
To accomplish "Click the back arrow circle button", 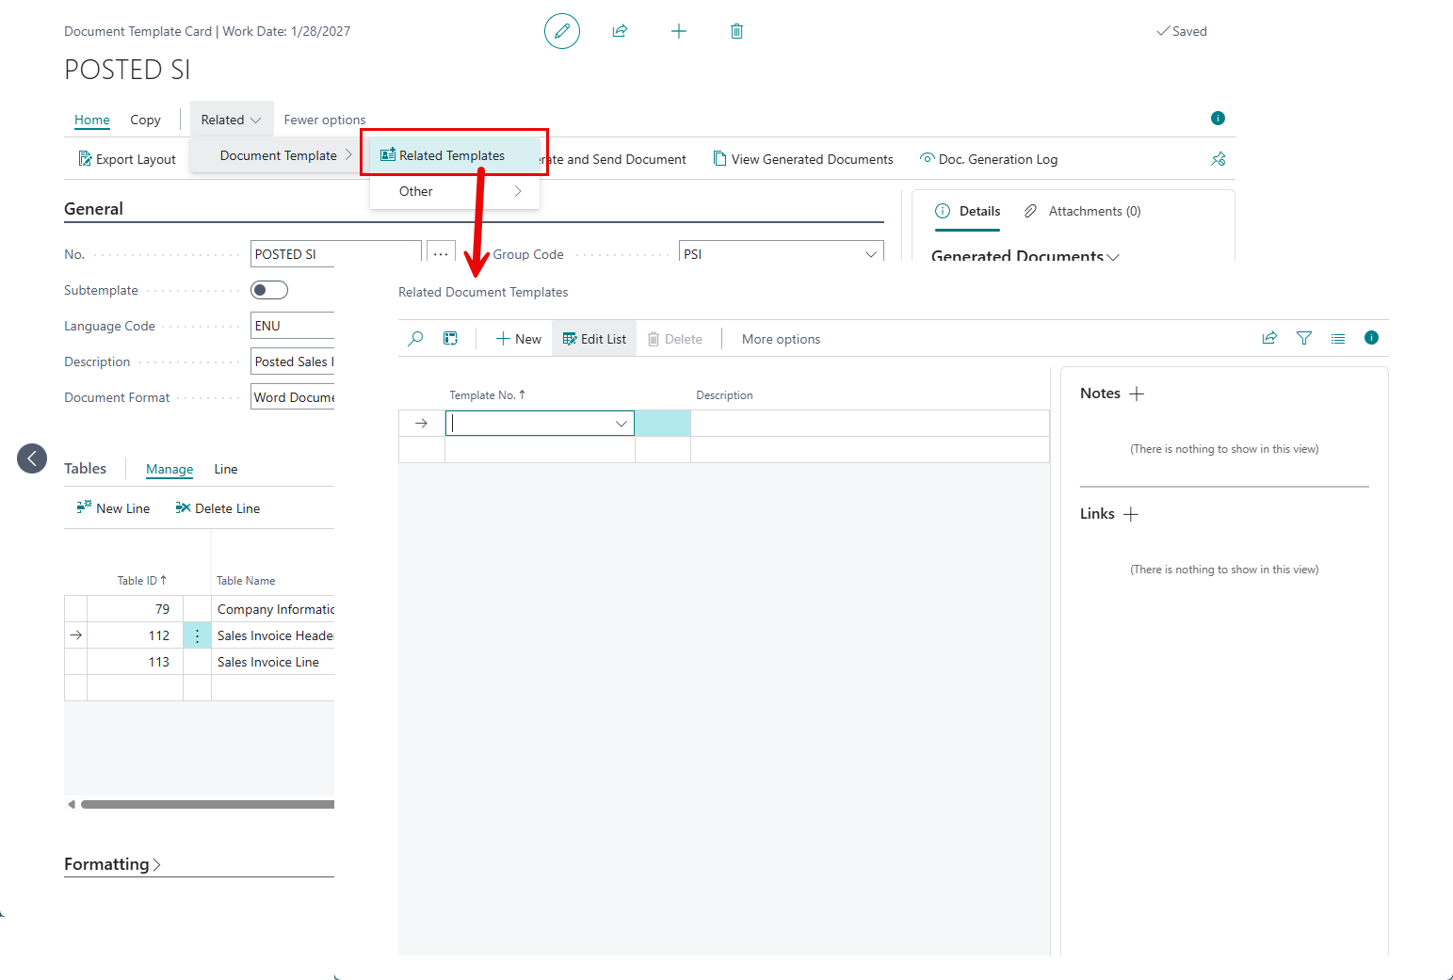I will coord(32,458).
